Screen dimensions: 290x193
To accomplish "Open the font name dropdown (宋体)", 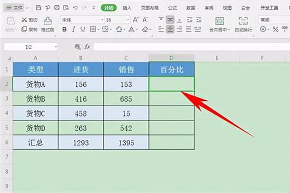I will tap(102, 20).
